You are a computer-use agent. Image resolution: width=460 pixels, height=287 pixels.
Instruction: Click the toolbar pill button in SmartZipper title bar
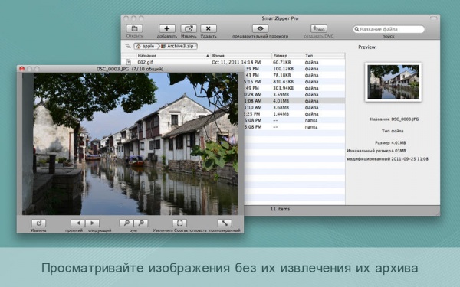[x=433, y=18]
